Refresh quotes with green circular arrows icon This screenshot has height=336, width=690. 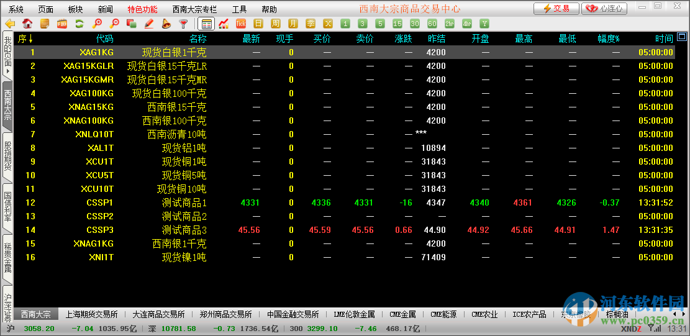tap(79, 24)
